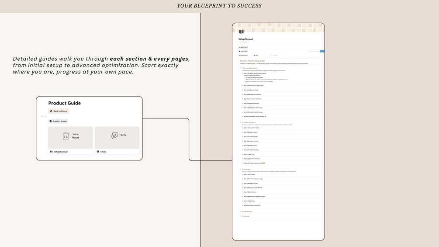Open the Setup Manual tab card in the manual page

coord(245,56)
